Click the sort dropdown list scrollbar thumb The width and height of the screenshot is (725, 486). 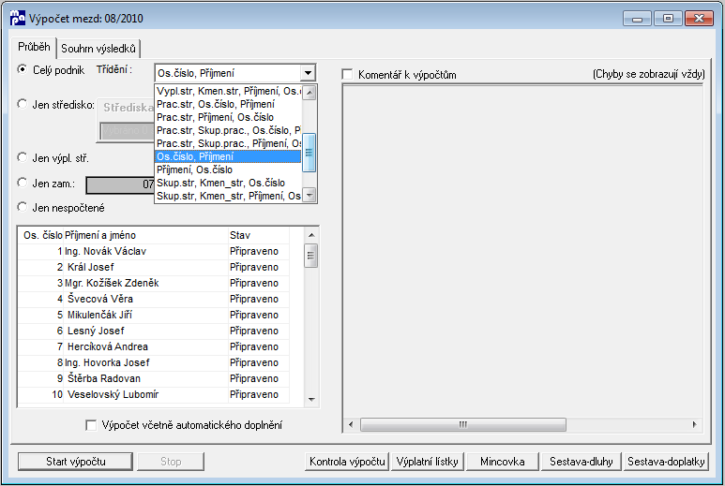click(x=309, y=153)
